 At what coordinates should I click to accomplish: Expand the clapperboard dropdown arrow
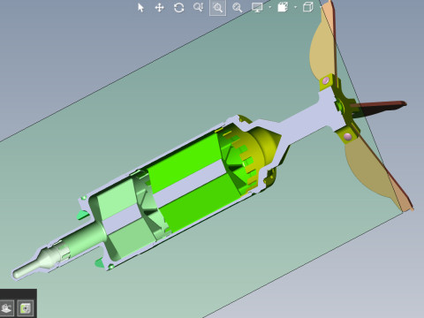point(295,7)
